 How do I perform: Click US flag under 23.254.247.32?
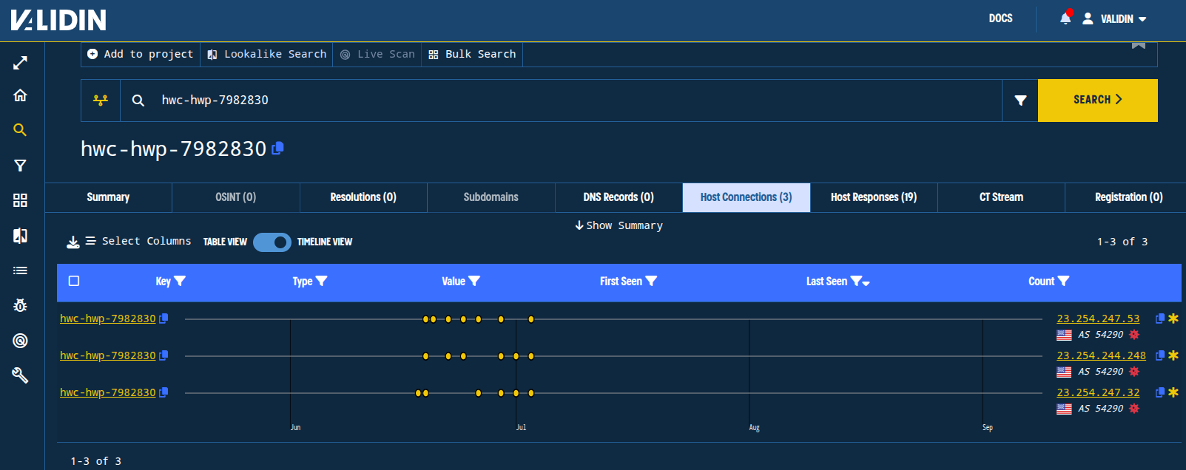coord(1064,409)
